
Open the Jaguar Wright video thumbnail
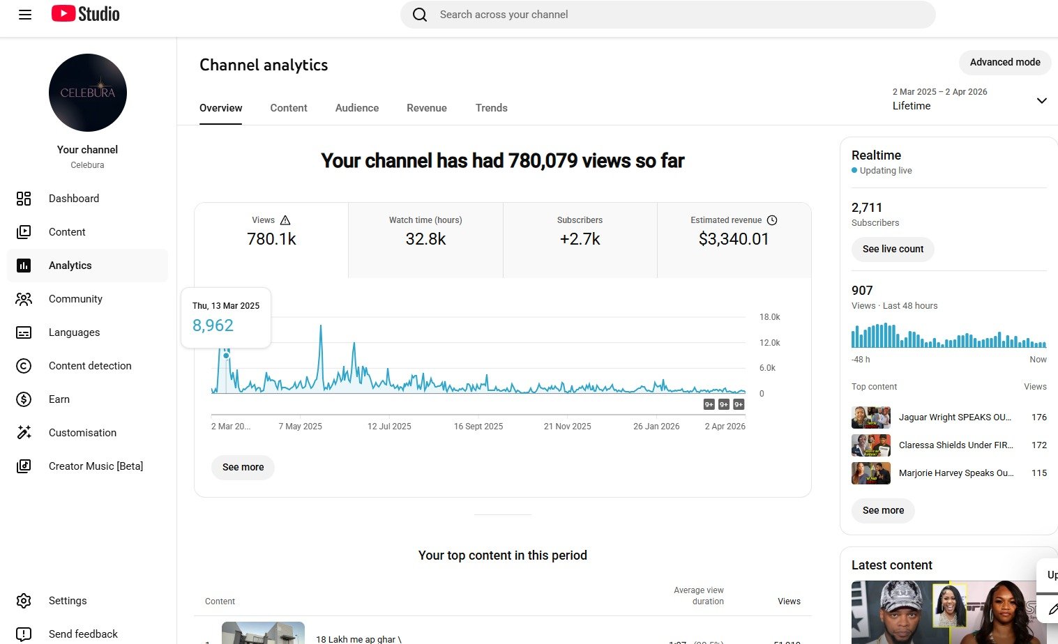(x=870, y=417)
